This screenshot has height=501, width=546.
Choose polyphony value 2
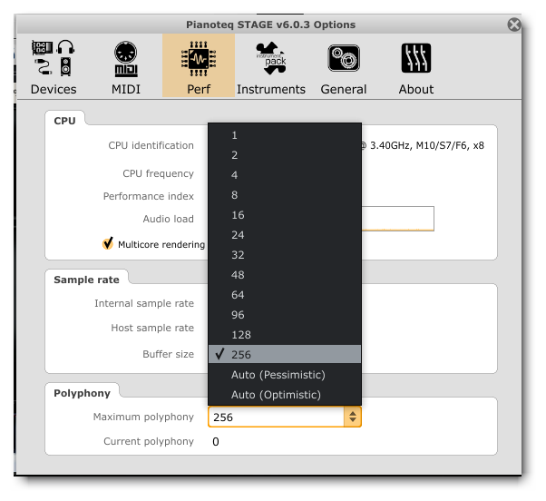[285, 155]
